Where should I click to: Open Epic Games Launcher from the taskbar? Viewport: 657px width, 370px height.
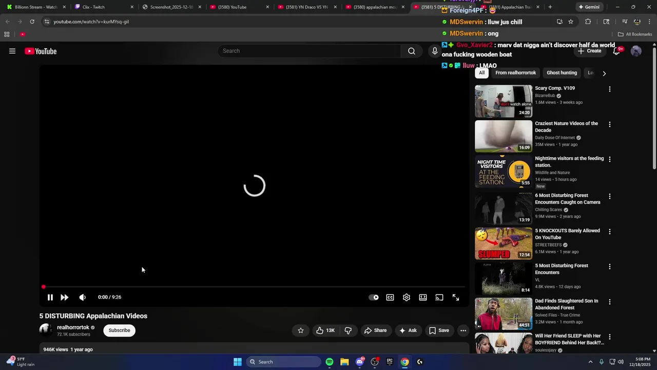point(390,362)
